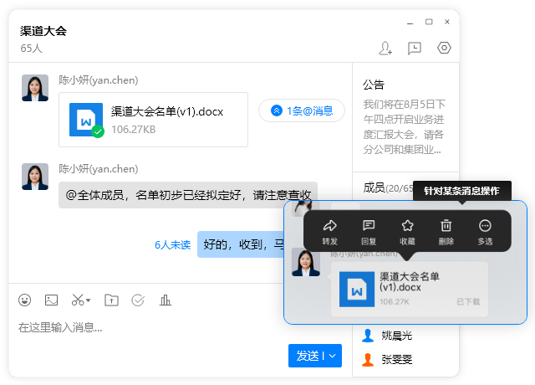The width and height of the screenshot is (535, 385).
Task: View the 6人未读 unread list
Action: [x=173, y=244]
